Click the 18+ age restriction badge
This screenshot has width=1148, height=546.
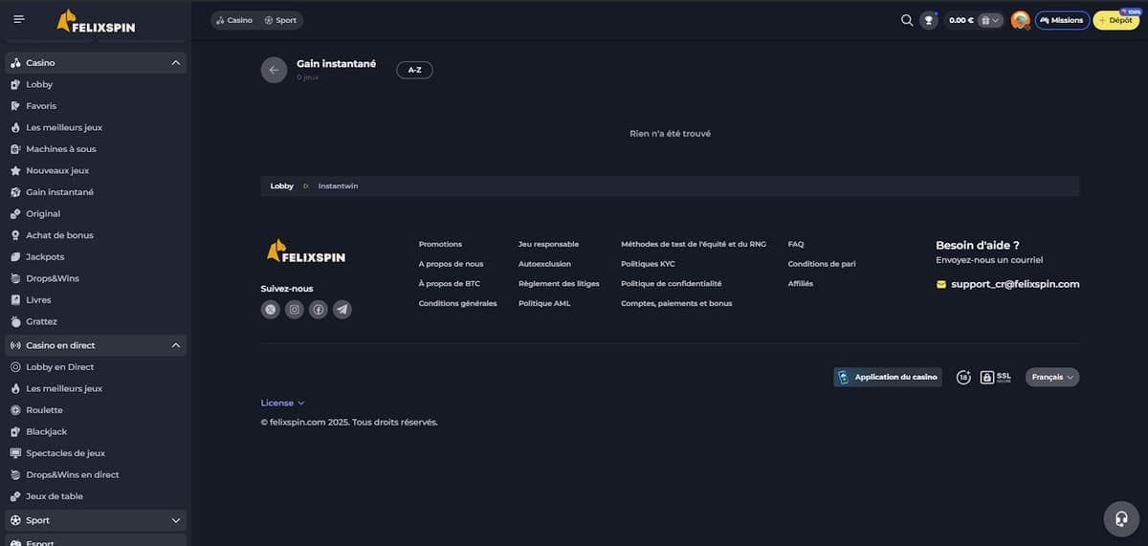[963, 378]
